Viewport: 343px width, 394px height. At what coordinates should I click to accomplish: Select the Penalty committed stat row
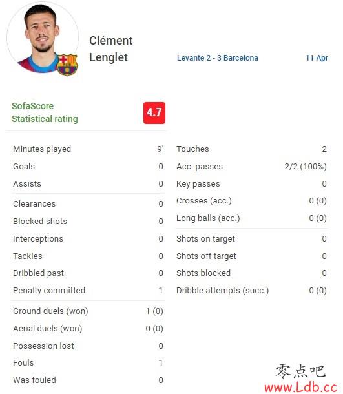click(88, 291)
